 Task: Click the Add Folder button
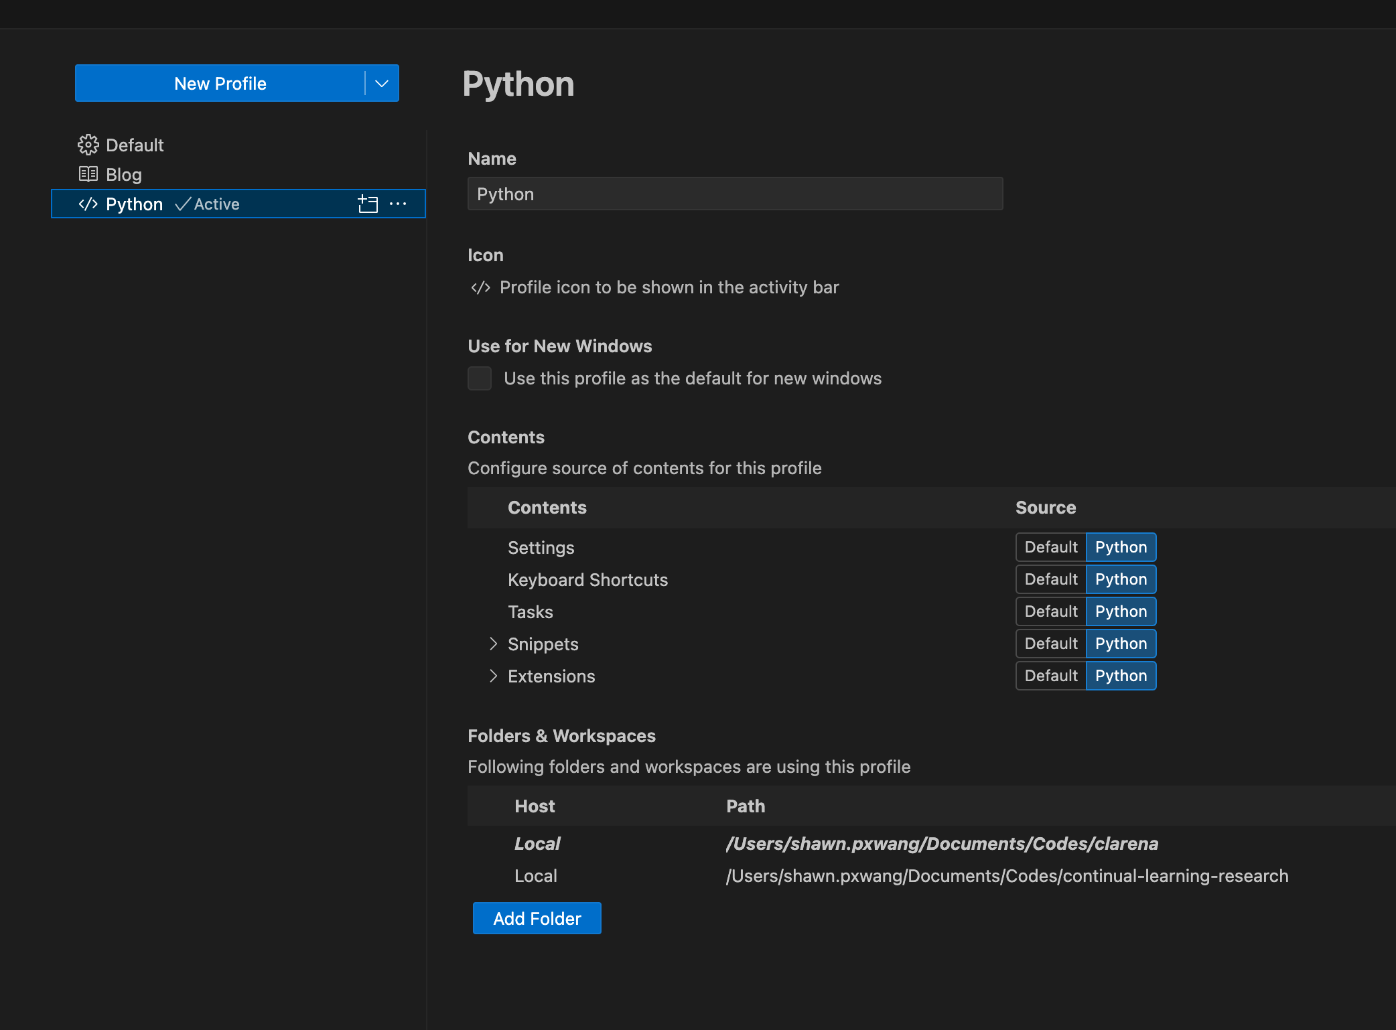pyautogui.click(x=537, y=918)
